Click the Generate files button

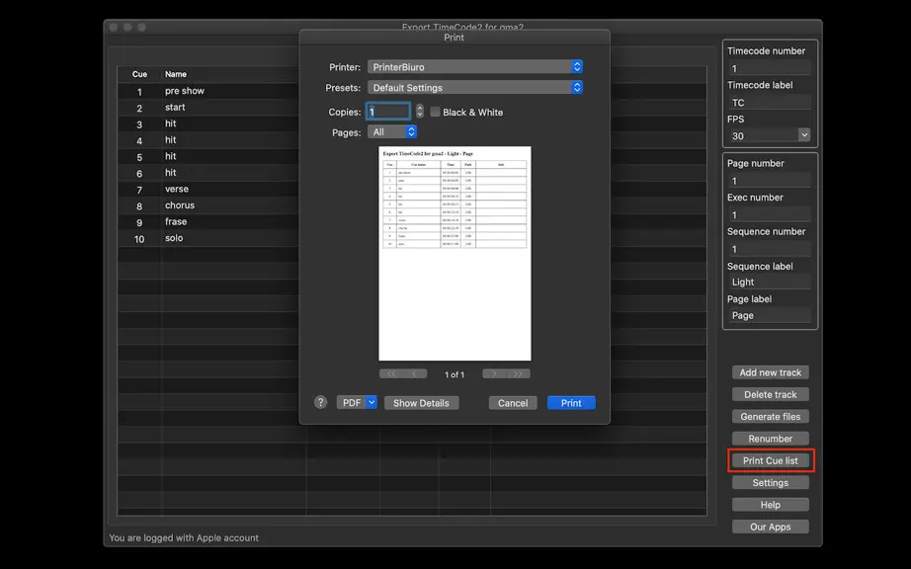pos(771,416)
